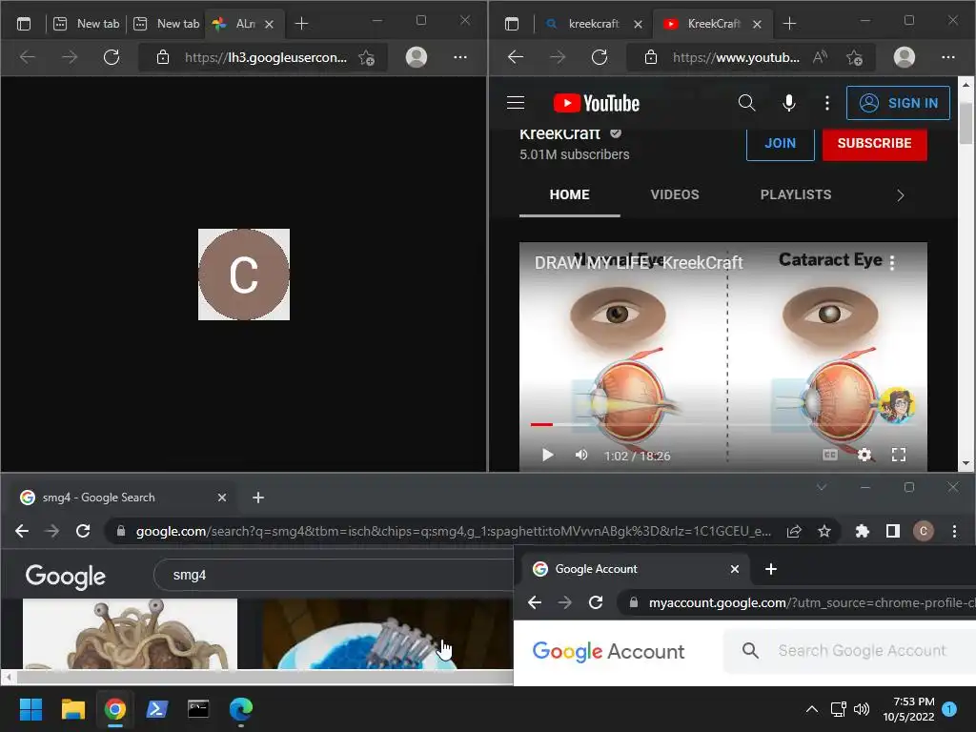
Task: Show hidden system tray icons
Action: pyautogui.click(x=812, y=709)
